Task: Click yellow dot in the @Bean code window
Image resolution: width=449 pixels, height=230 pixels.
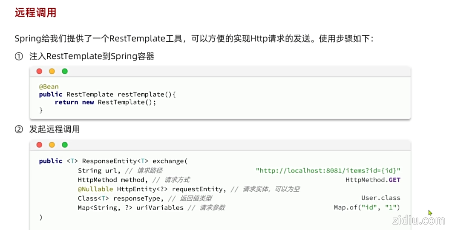Action: click(52, 71)
